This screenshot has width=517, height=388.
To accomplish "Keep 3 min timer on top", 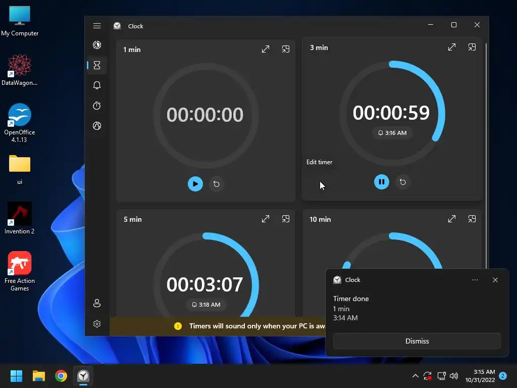I will (472, 47).
